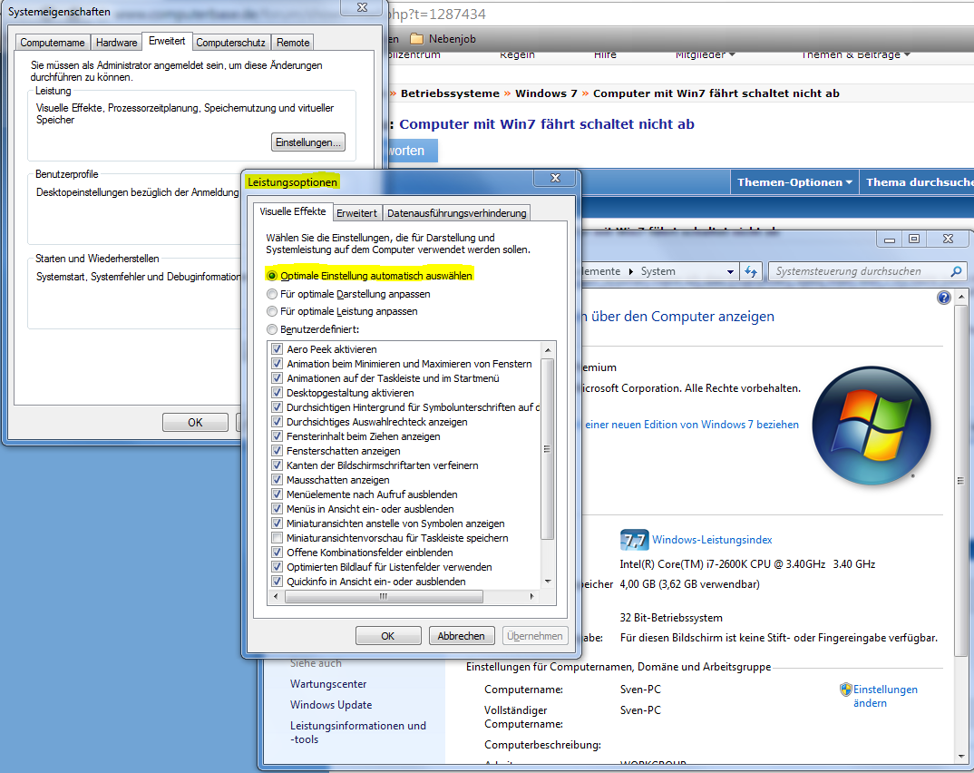Click the Nebenjob bookmark folder icon
The image size is (974, 773).
point(417,39)
